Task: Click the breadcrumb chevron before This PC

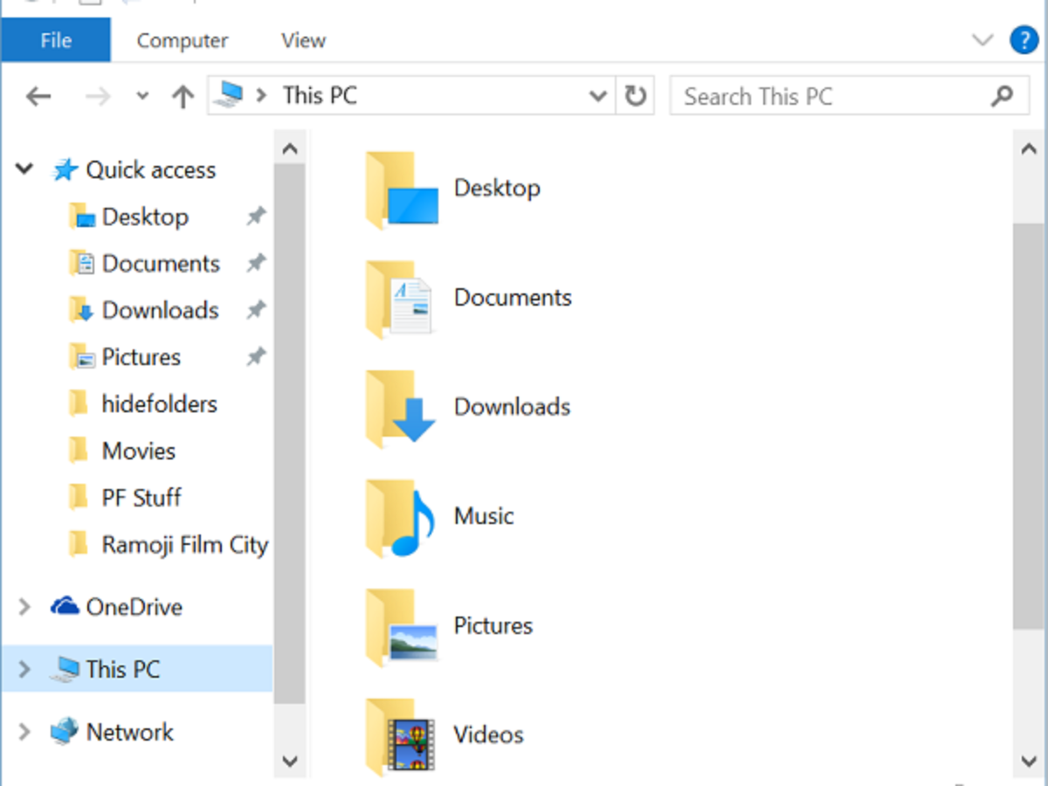Action: 260,95
